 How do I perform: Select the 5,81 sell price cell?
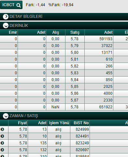[x=75, y=59]
